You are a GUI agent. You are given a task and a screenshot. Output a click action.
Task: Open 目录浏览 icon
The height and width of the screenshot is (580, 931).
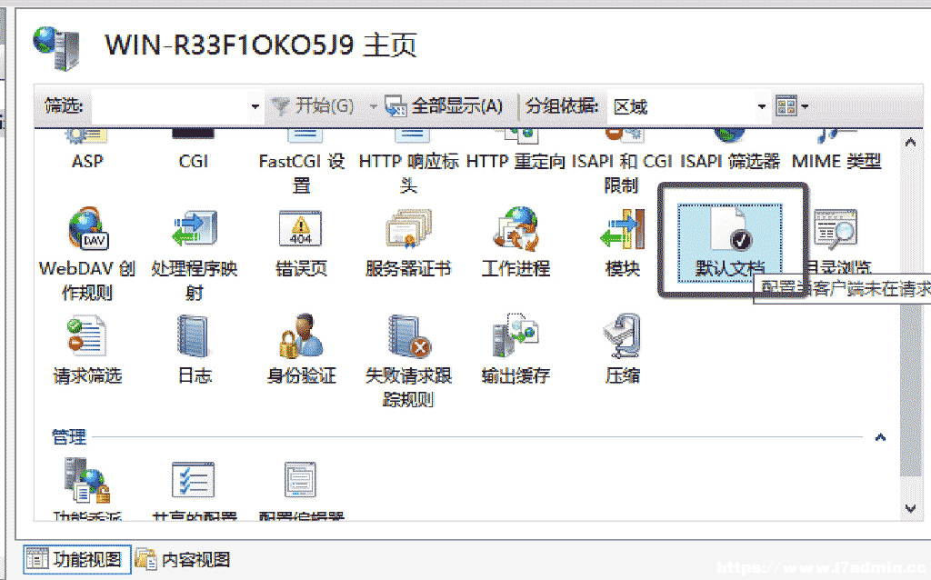tap(836, 228)
